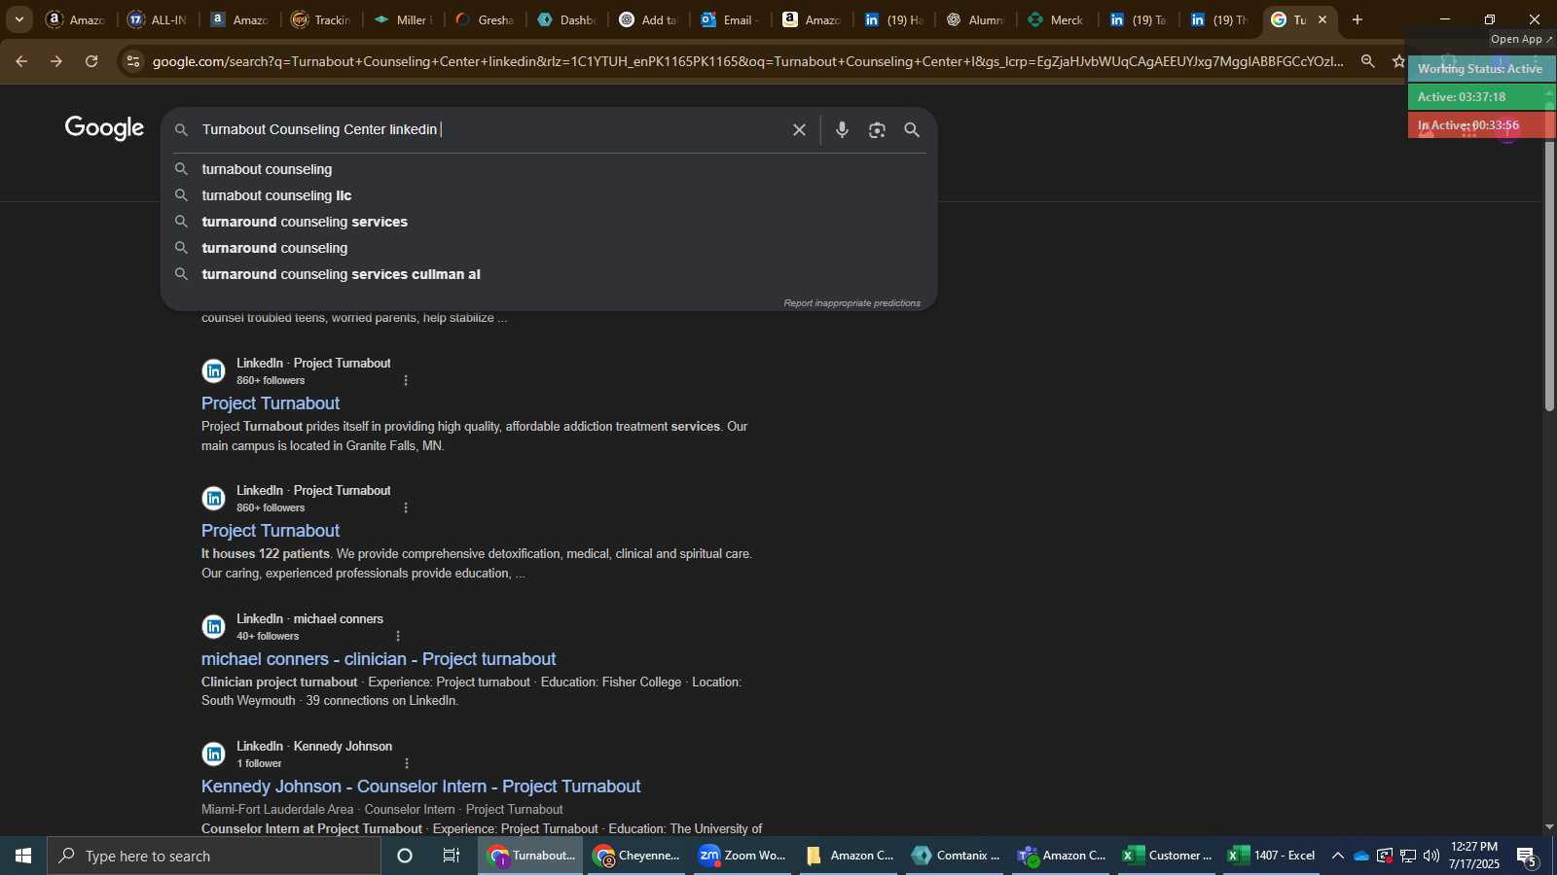Click LinkedIn favicon beside Kennedy Johnson result
The image size is (1557, 875).
[214, 754]
